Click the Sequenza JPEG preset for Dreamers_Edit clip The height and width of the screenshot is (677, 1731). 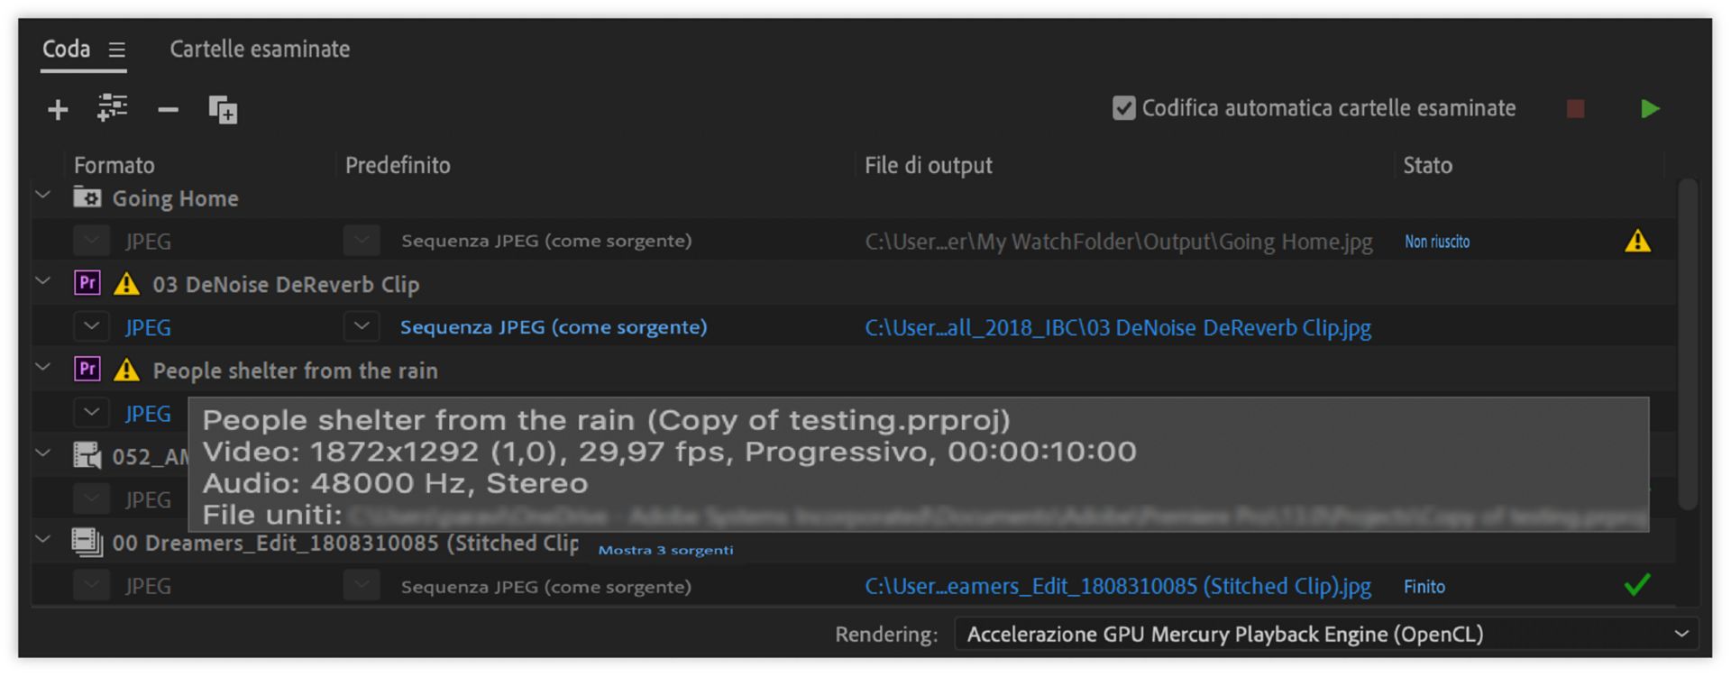(545, 585)
